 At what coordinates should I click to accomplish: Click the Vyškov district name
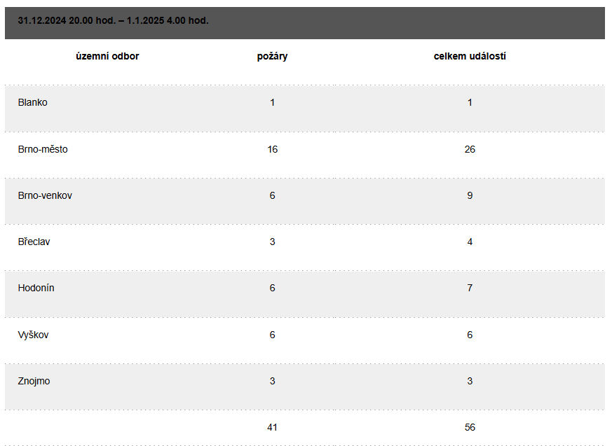[x=34, y=335]
